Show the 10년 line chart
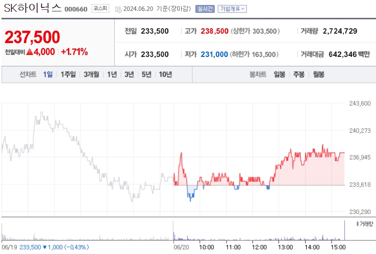The image size is (376, 254). 165,74
